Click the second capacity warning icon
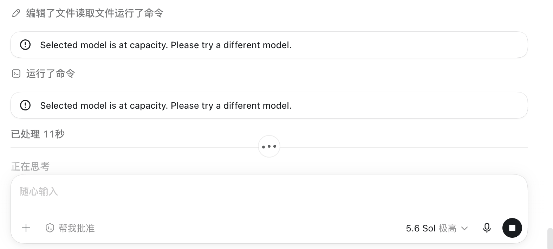 pos(25,105)
